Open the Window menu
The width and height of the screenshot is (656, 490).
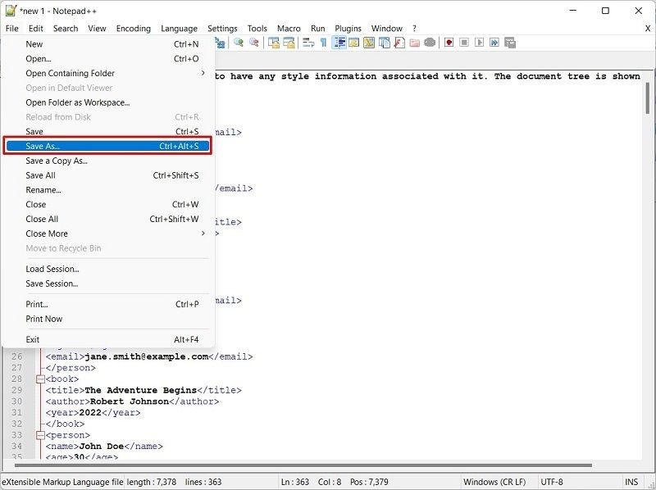tap(386, 29)
